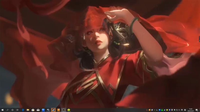
Task: Activate the Steam taskbar button
Action: [53, 110]
